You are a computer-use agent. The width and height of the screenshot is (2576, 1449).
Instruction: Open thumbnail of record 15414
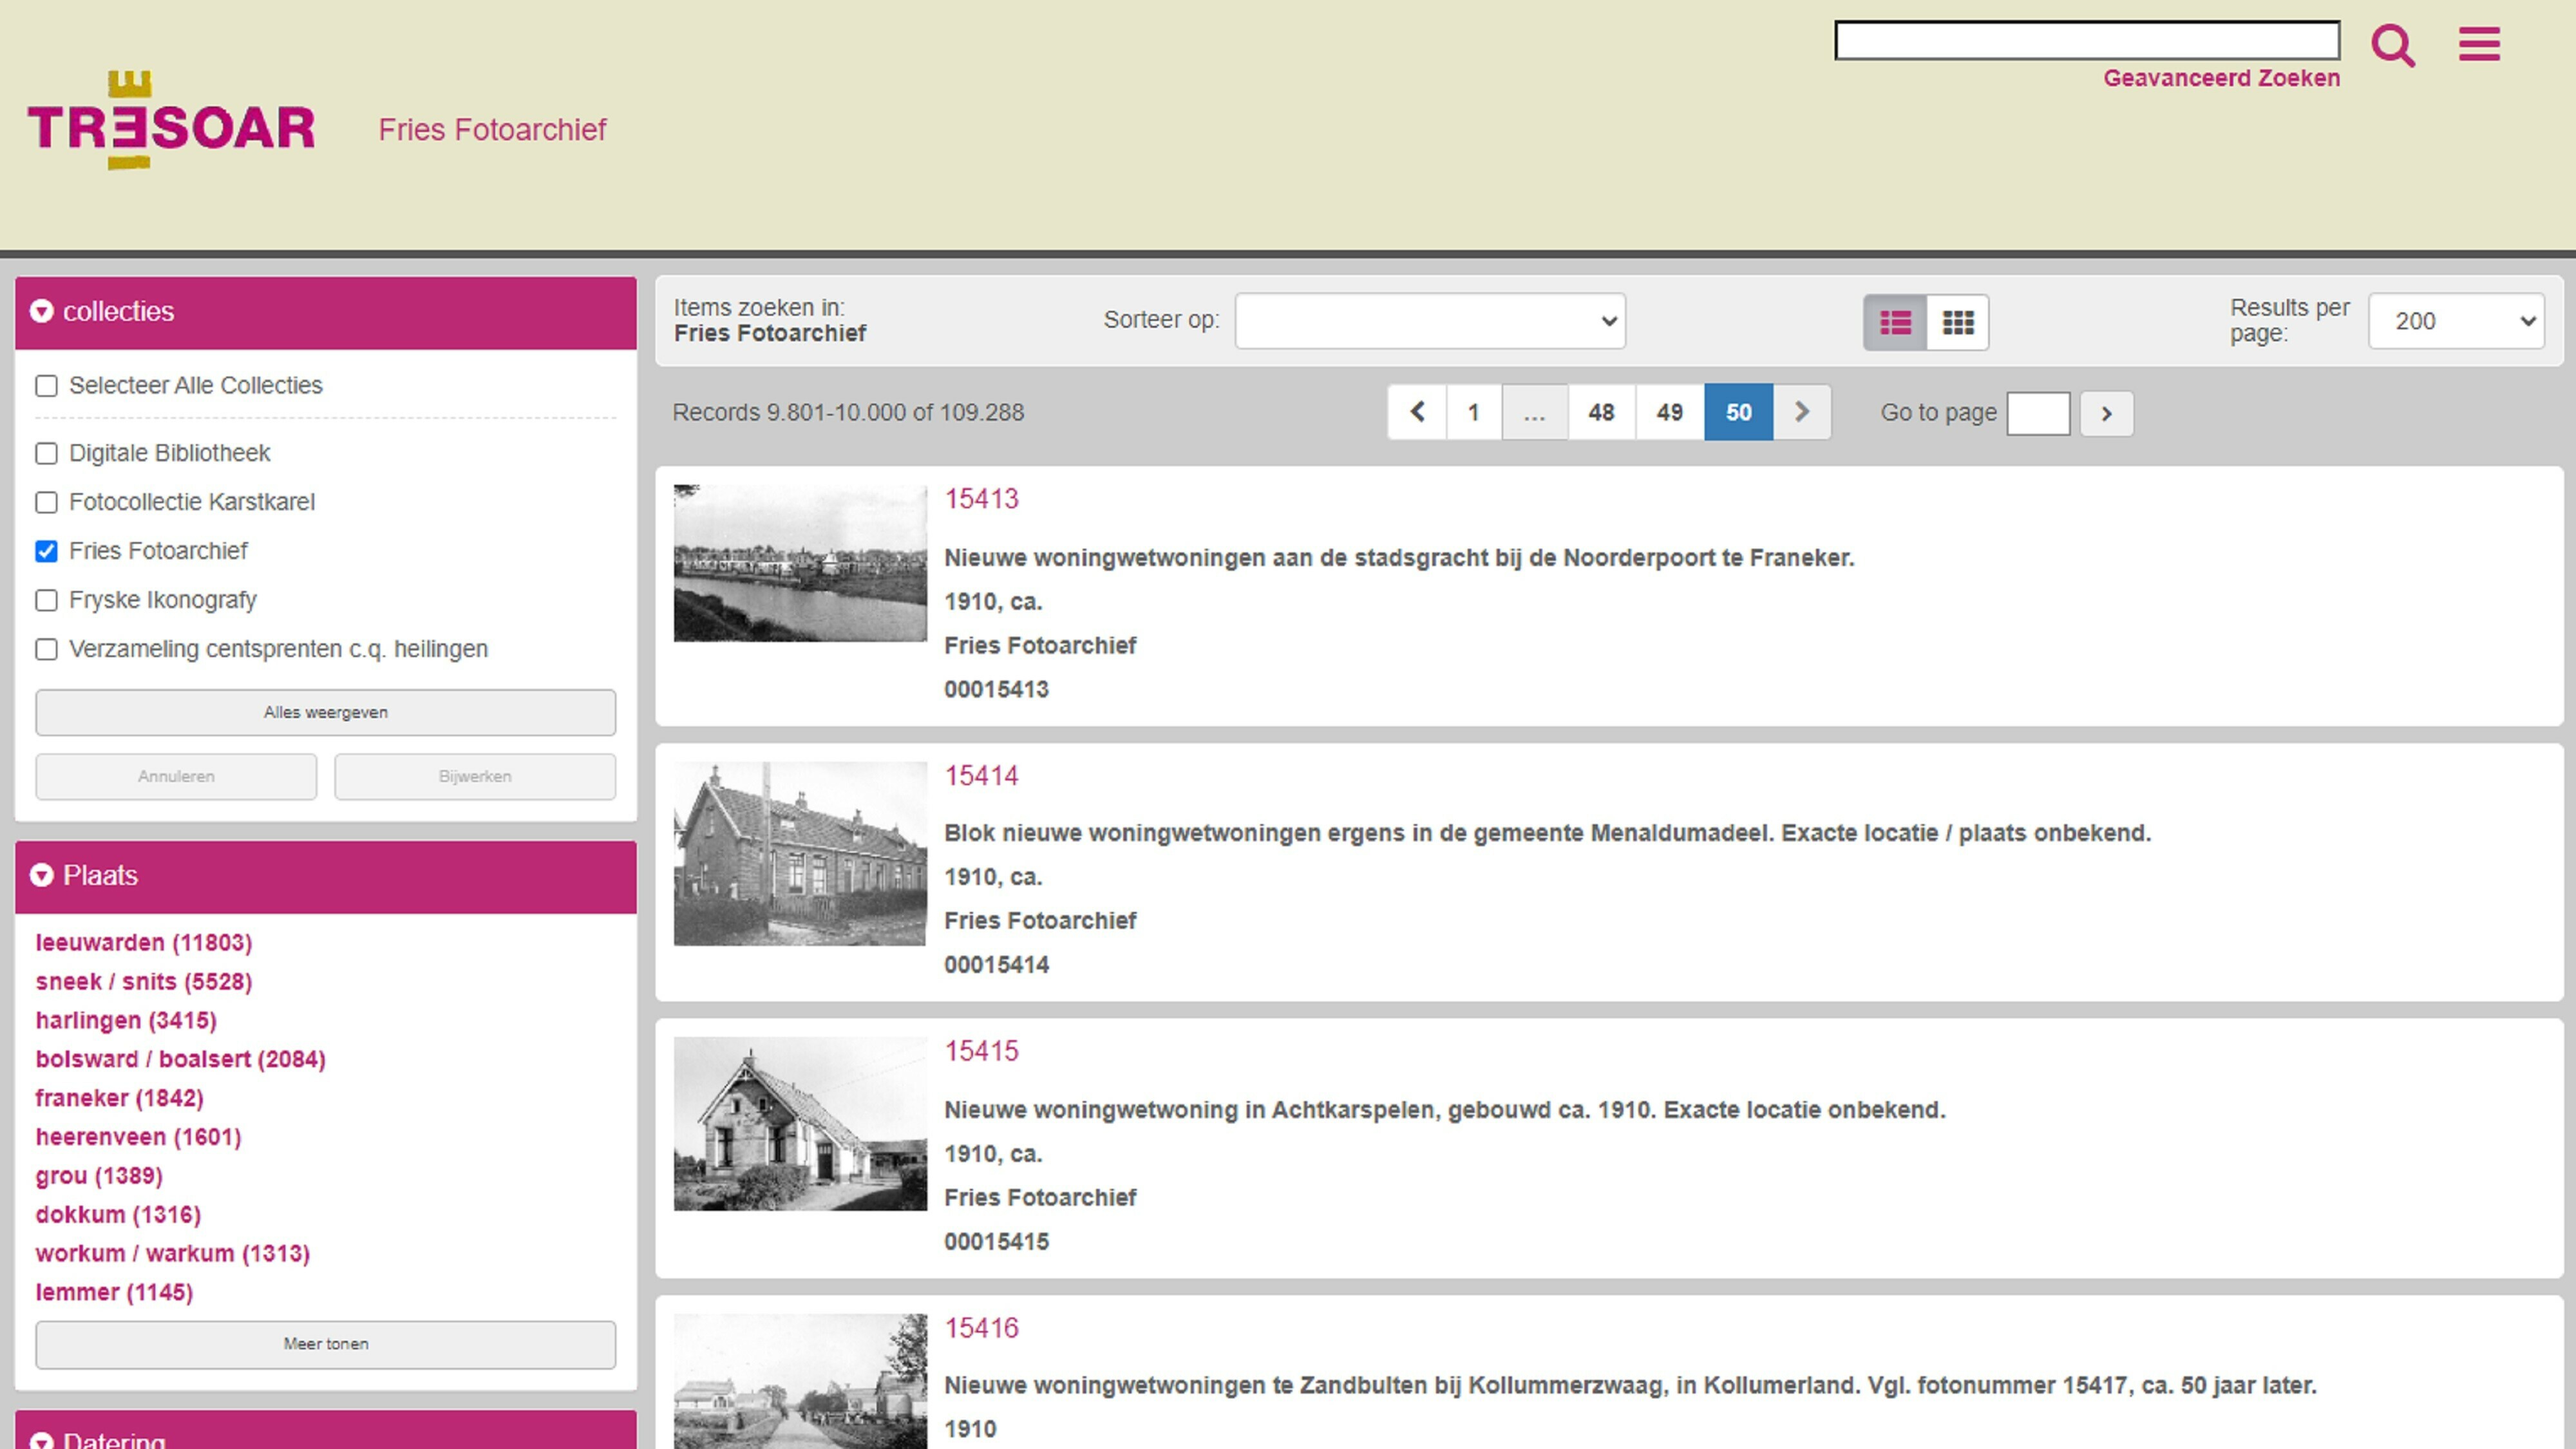[799, 853]
